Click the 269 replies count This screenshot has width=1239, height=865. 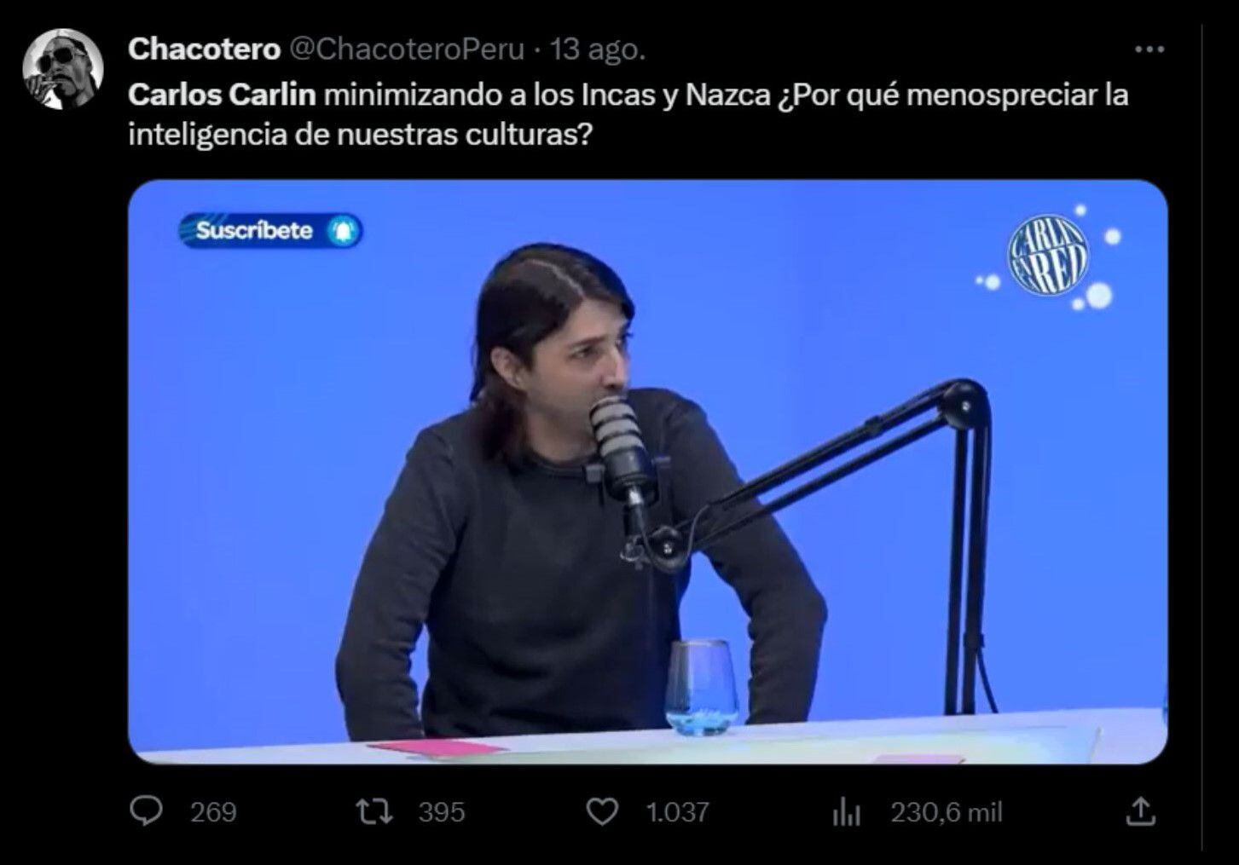coord(213,812)
